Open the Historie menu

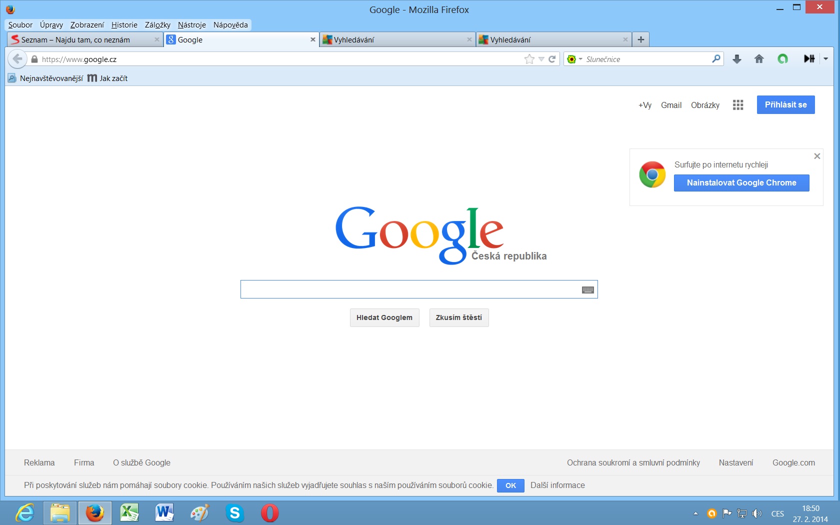click(124, 25)
